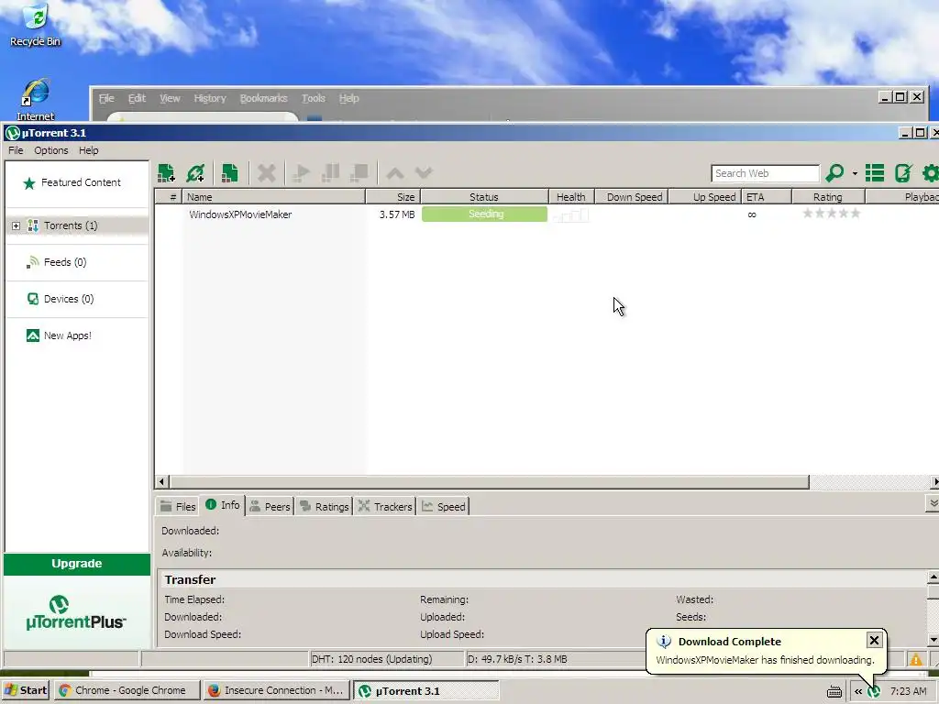The height and width of the screenshot is (704, 939).
Task: Click into the Search Web field
Action: click(x=765, y=173)
